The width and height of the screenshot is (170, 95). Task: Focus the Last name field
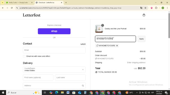point(70,78)
